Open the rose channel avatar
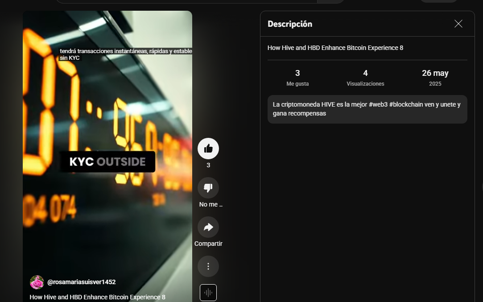Image resolution: width=483 pixels, height=302 pixels. click(x=37, y=282)
